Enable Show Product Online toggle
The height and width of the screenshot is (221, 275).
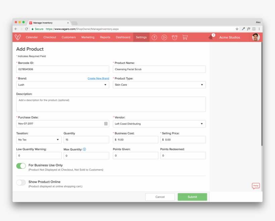[21, 182]
